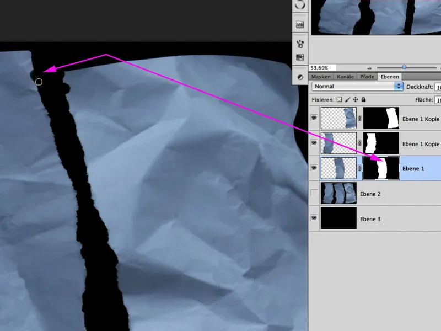Toggle visibility of the topmost Ebene 1 Kopie
Image resolution: width=441 pixels, height=331 pixels.
314,117
